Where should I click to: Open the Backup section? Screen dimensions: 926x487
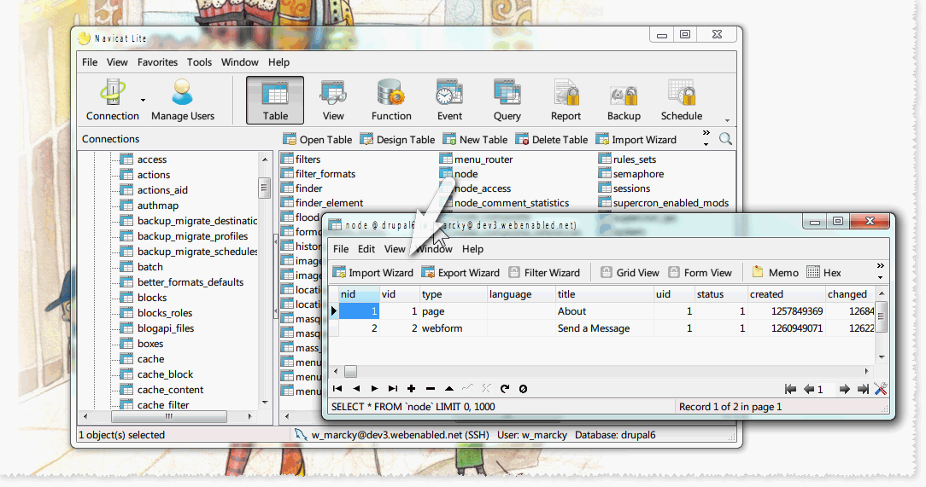point(624,100)
